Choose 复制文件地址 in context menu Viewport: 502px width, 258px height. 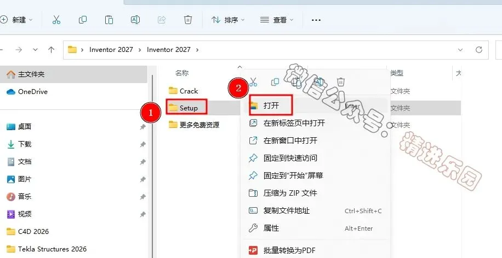click(315, 211)
